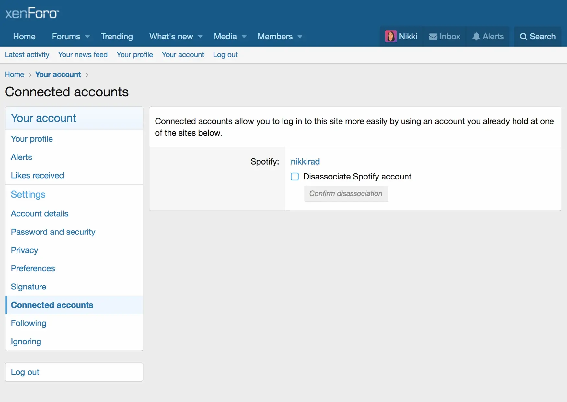
Task: Go to the Trending tab
Action: pyautogui.click(x=117, y=37)
